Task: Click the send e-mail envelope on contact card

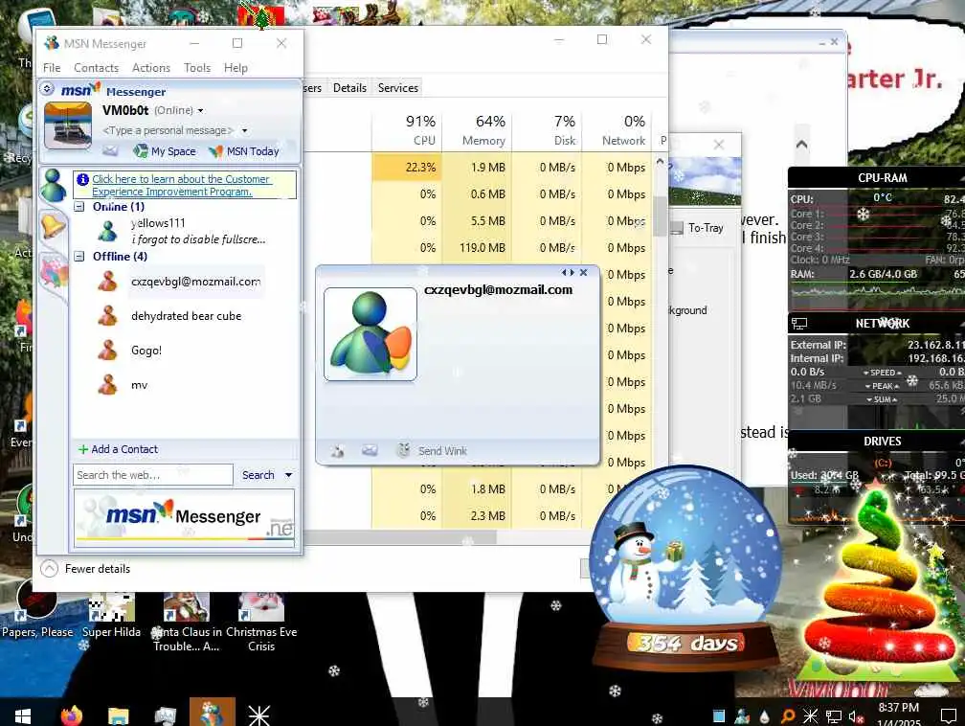Action: (370, 451)
